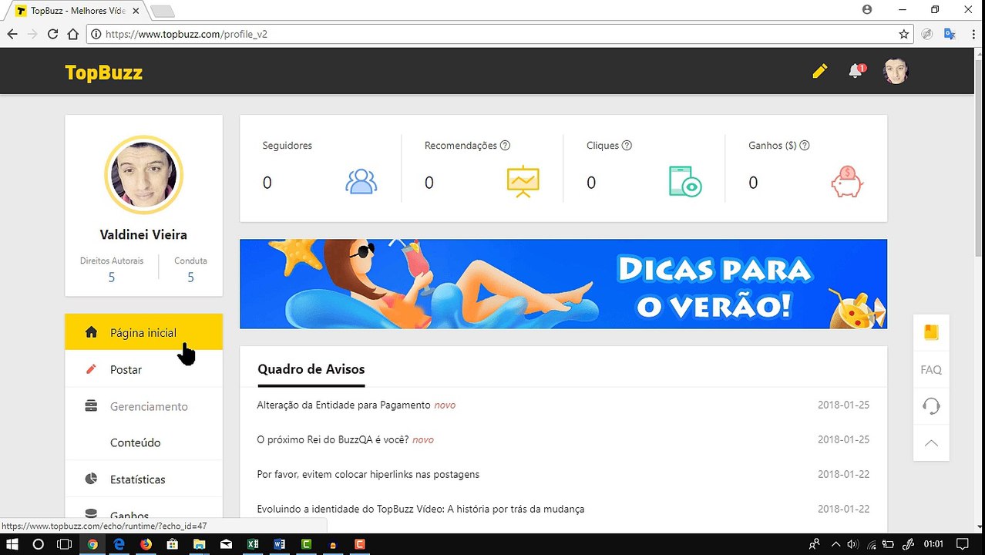985x555 pixels.
Task: Click the Recomendações presentation chart icon
Action: coord(523,181)
